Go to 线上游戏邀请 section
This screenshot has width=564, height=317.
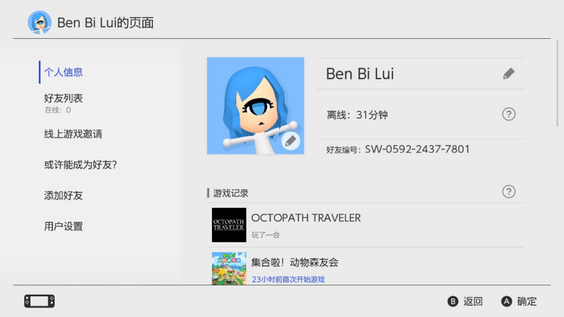[73, 134]
